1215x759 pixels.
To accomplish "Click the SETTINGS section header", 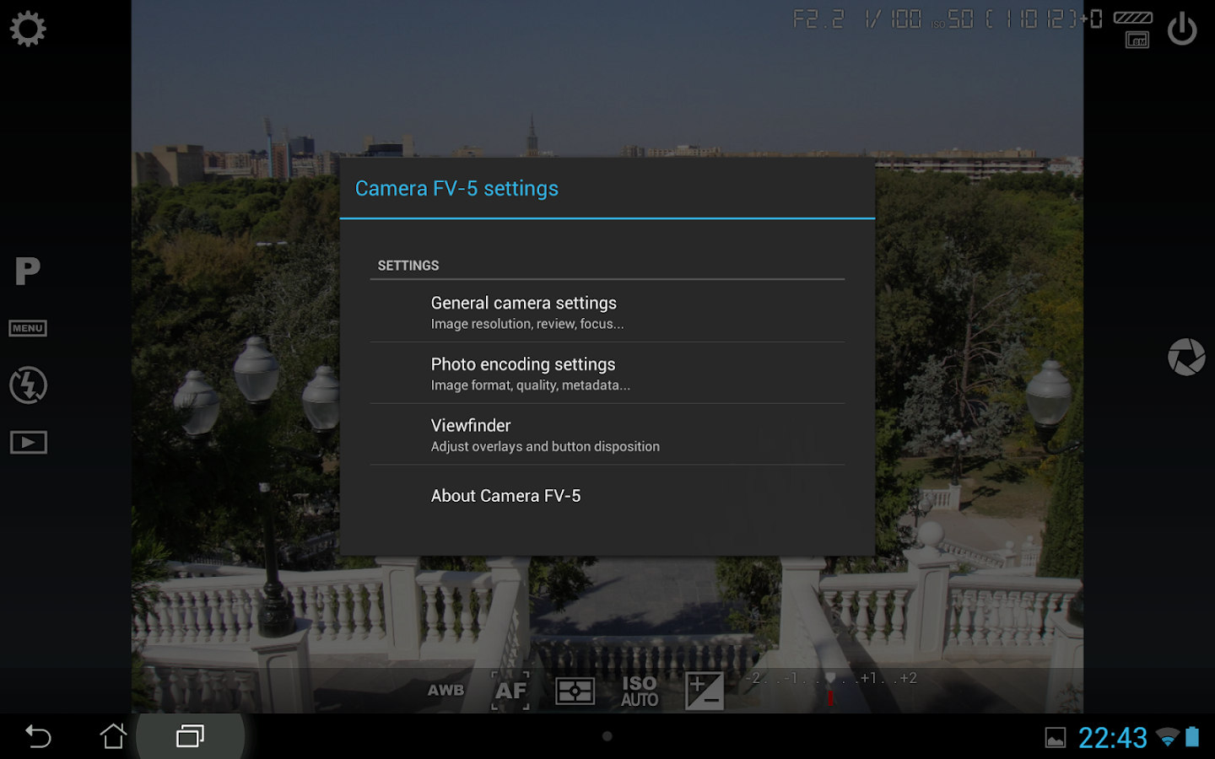I will (408, 266).
